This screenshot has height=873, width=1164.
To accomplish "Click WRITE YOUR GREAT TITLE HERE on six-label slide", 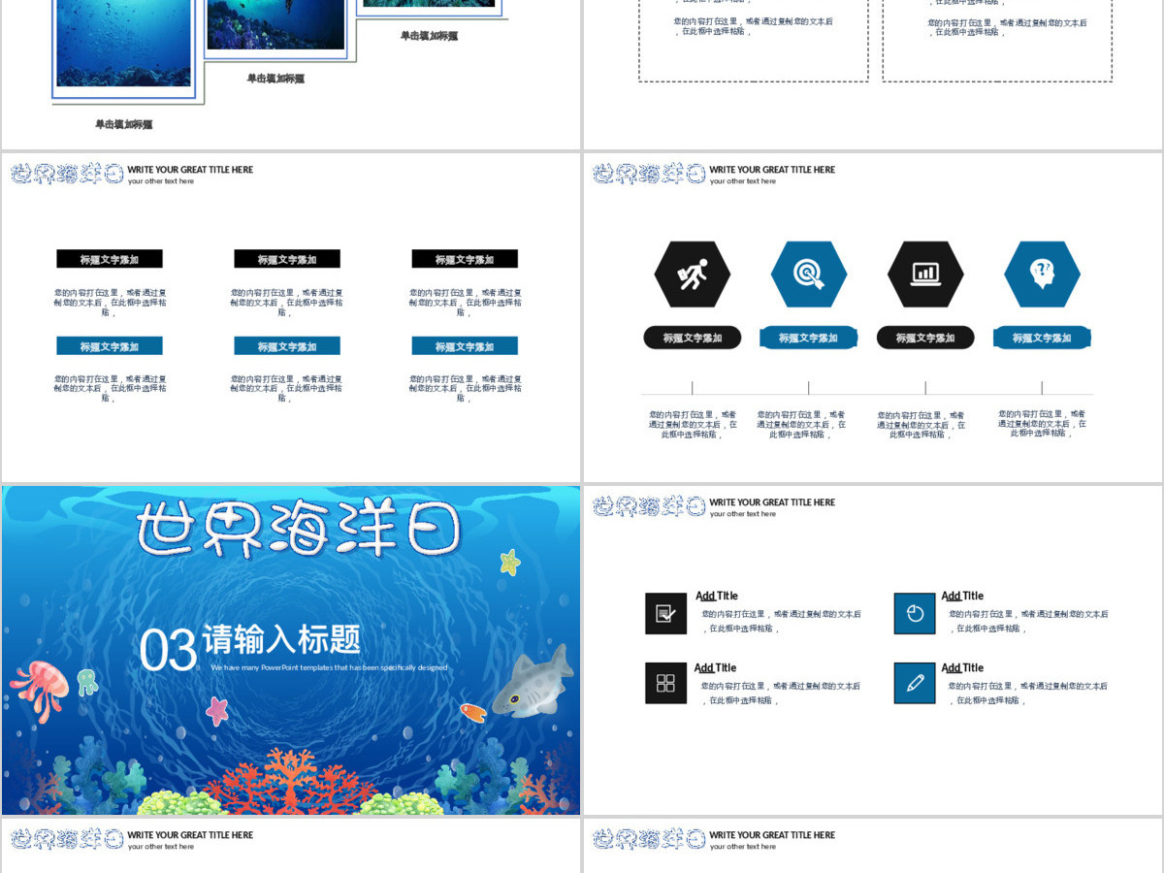I will [x=190, y=170].
